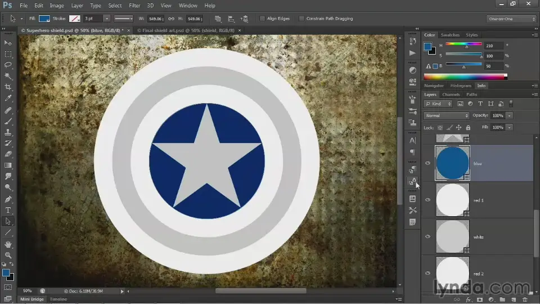540x304 pixels.
Task: Select the Line shape tool
Action: pyautogui.click(x=8, y=233)
